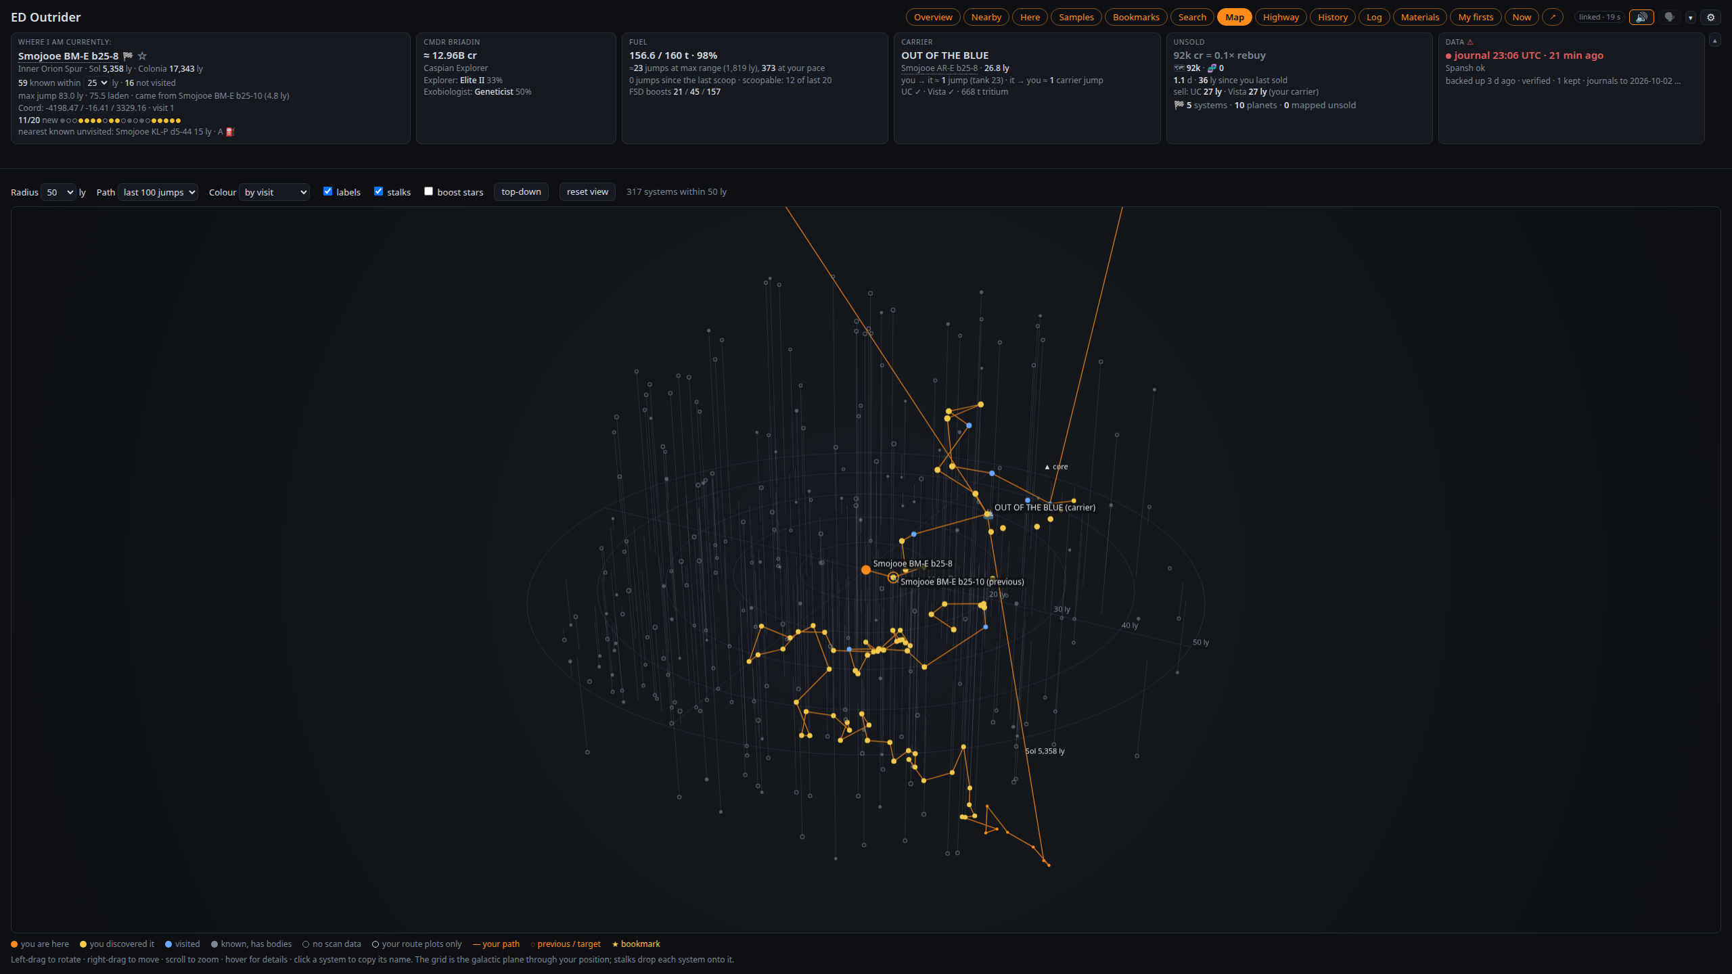Star the current system Smojooe BM-E b25-8
Viewport: 1732px width, 974px height.
[x=142, y=55]
